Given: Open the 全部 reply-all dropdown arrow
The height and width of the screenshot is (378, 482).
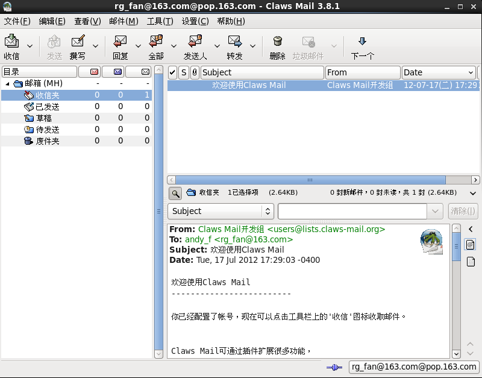Looking at the screenshot, I should point(174,46).
